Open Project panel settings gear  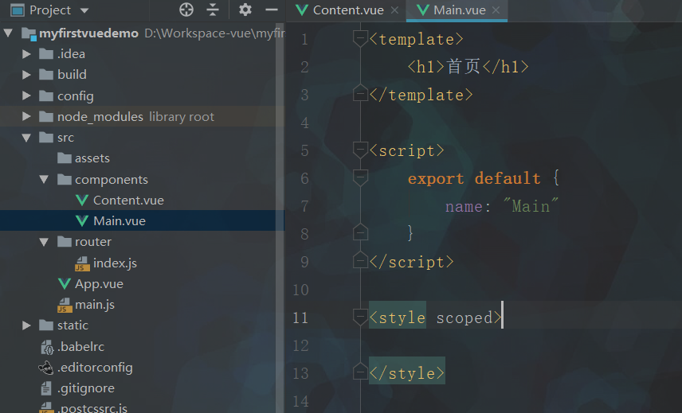tap(245, 10)
